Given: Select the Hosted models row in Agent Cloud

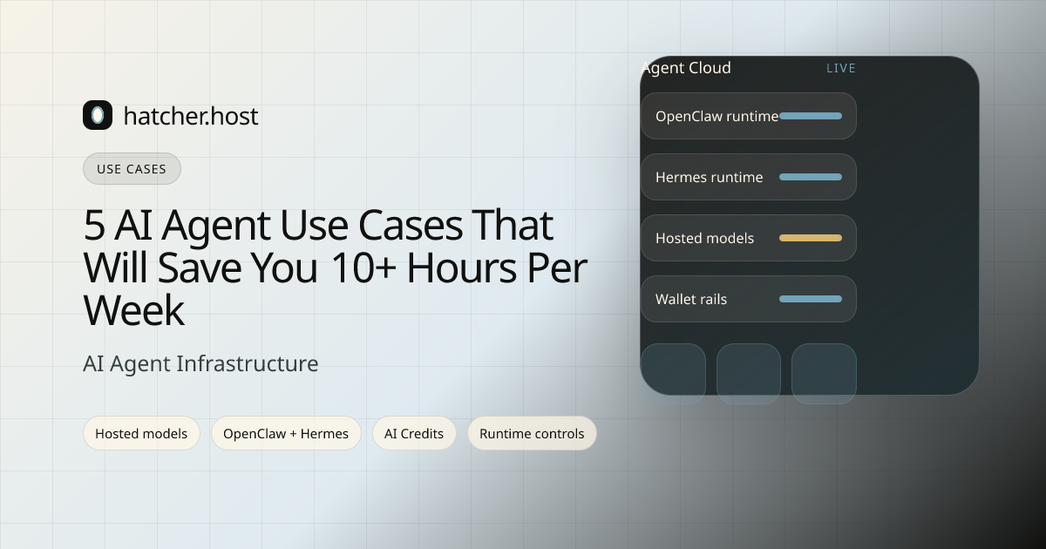Looking at the screenshot, I should coord(749,238).
